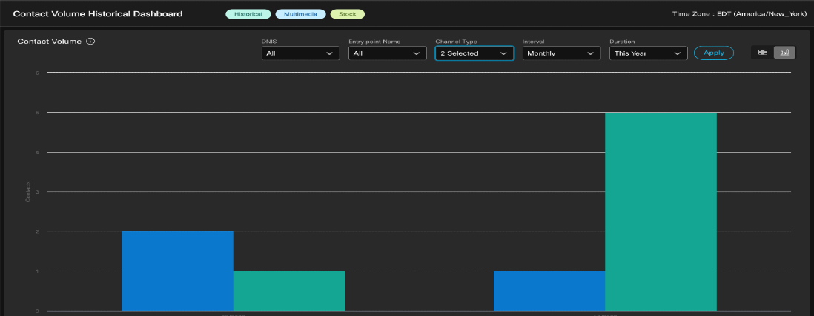Viewport: 814px width, 316px height.
Task: Click the Contact Volume Historical Dashboard title
Action: pos(98,14)
